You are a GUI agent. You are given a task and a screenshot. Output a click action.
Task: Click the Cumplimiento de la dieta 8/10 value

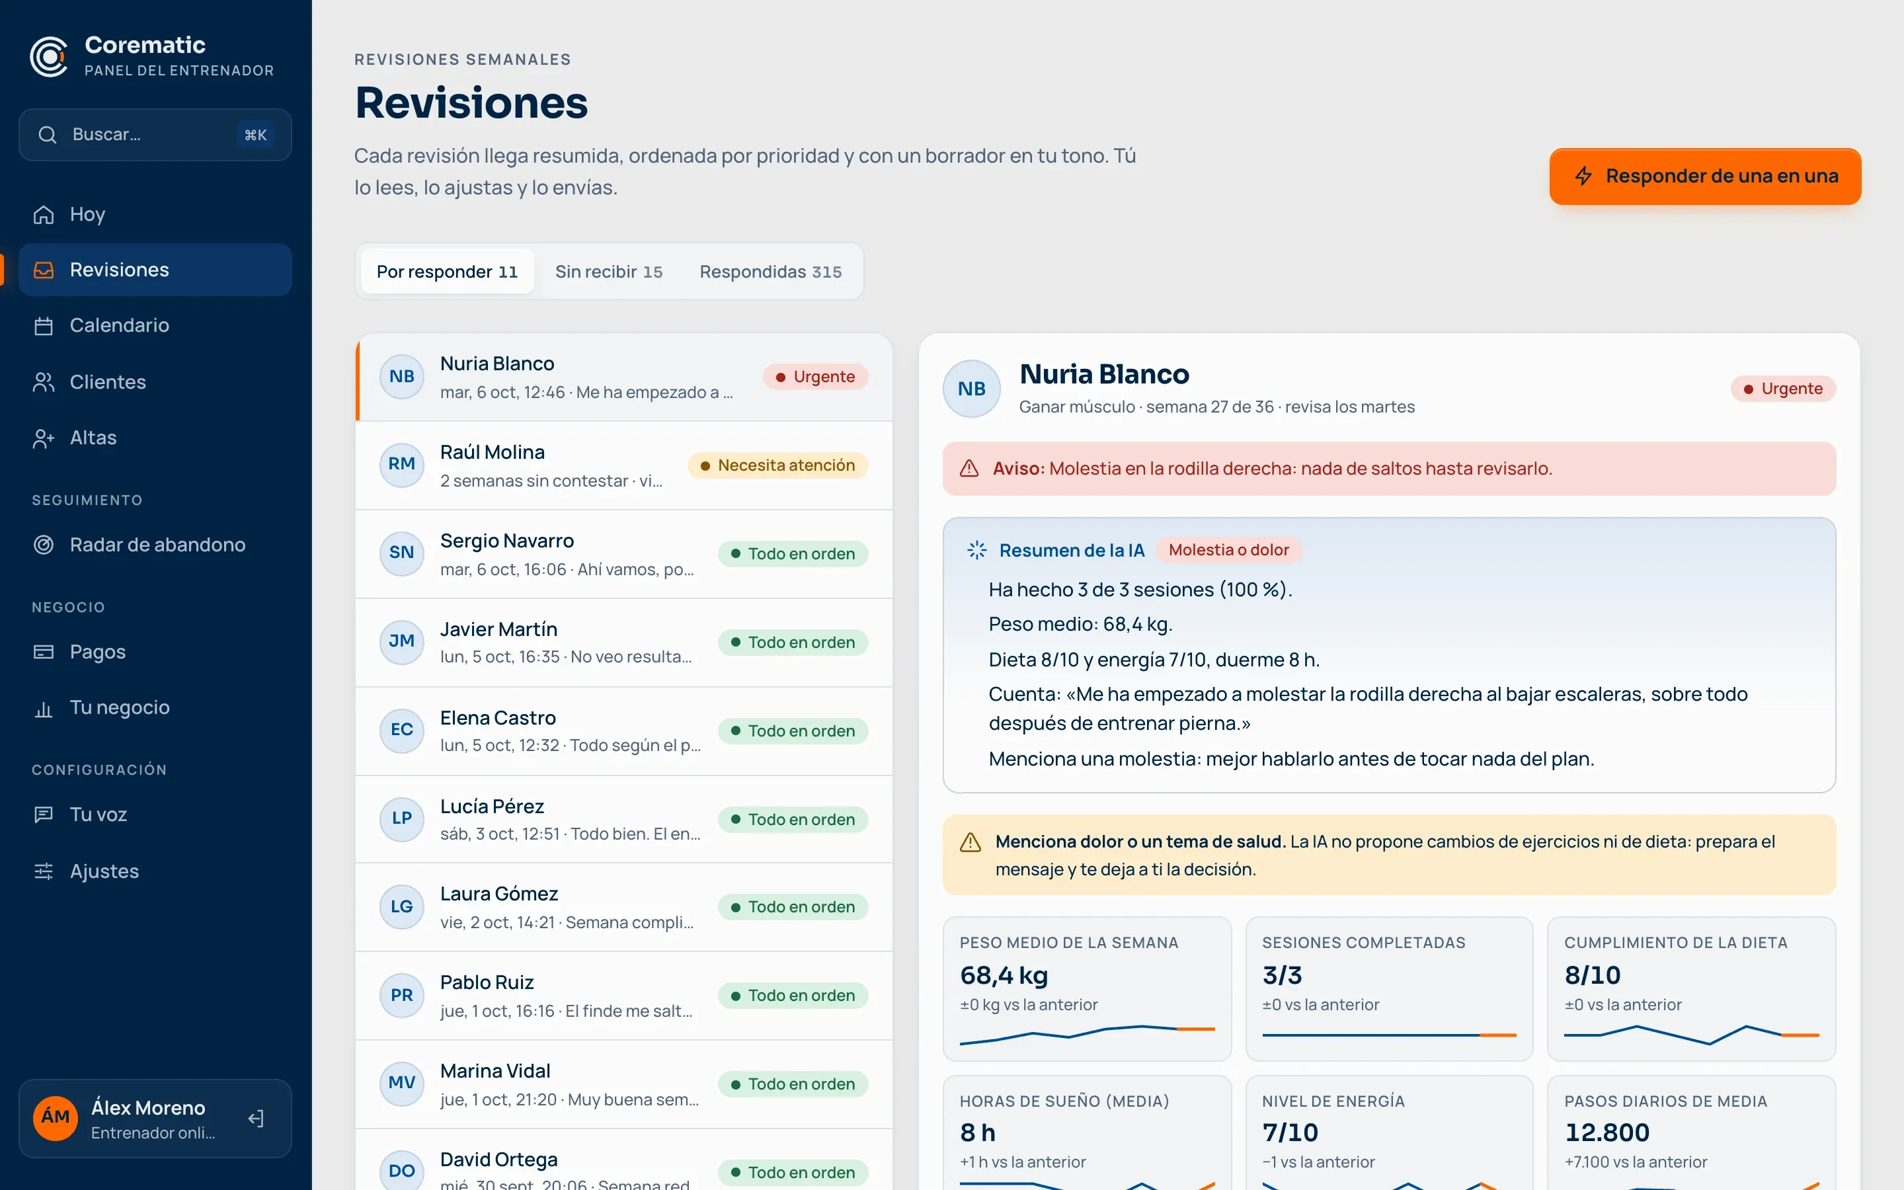[x=1593, y=975]
